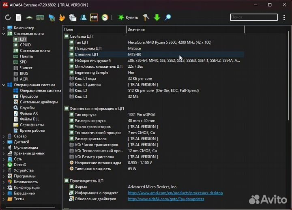Open the Службы sidebar entry
Image resolution: width=292 pixels, height=210 pixels.
(x=24, y=108)
